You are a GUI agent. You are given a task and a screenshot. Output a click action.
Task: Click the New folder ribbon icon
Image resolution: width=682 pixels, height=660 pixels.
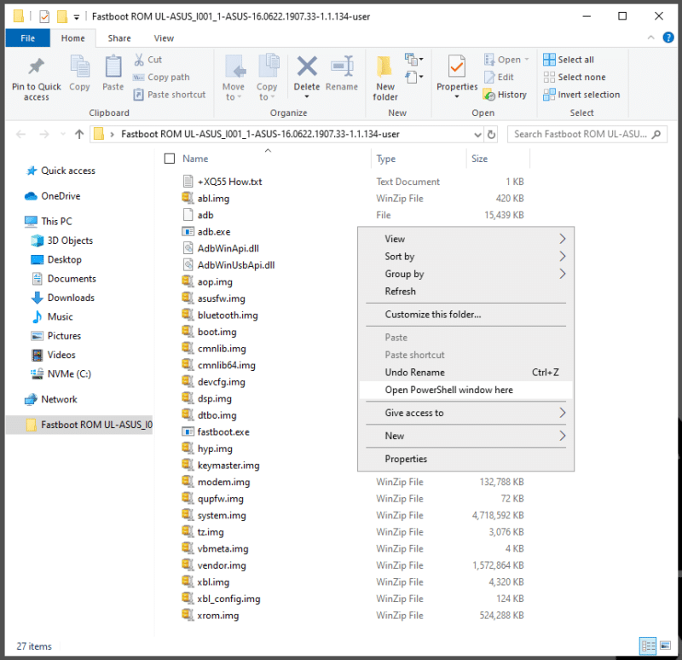385,67
